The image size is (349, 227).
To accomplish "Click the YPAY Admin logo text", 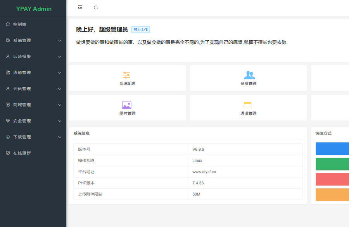I will point(33,9).
